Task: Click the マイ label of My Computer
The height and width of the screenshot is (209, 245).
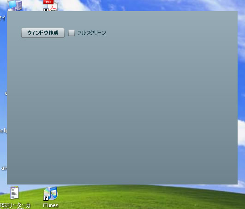Action: 3,18
